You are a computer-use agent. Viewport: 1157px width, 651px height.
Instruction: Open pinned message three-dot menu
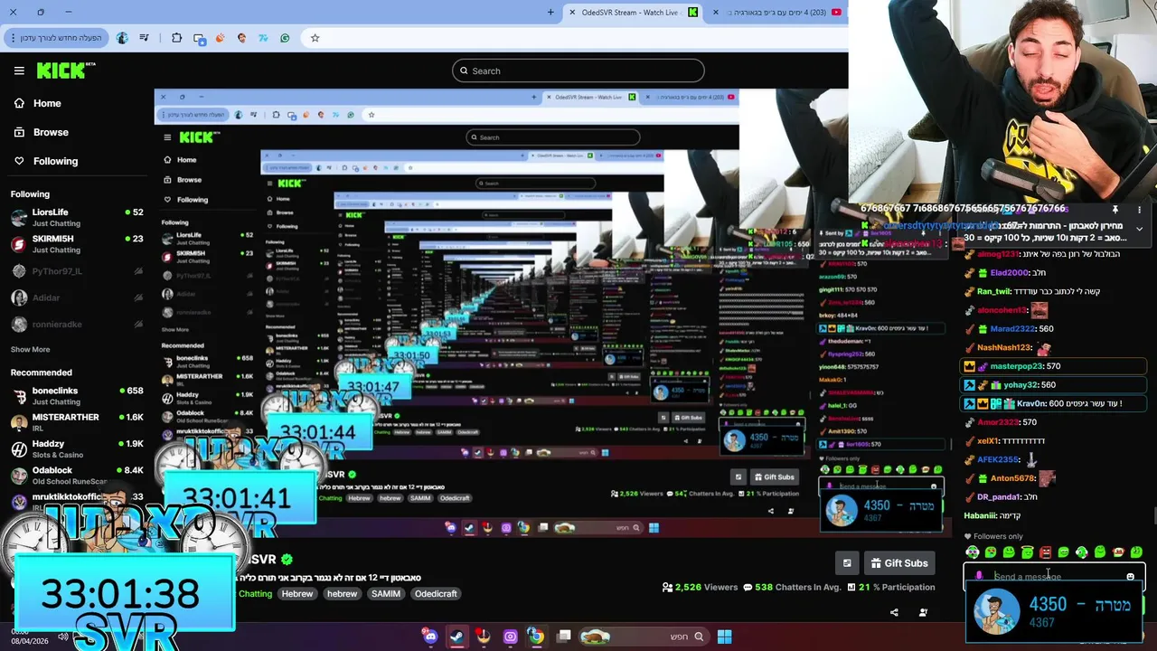pos(1139,209)
